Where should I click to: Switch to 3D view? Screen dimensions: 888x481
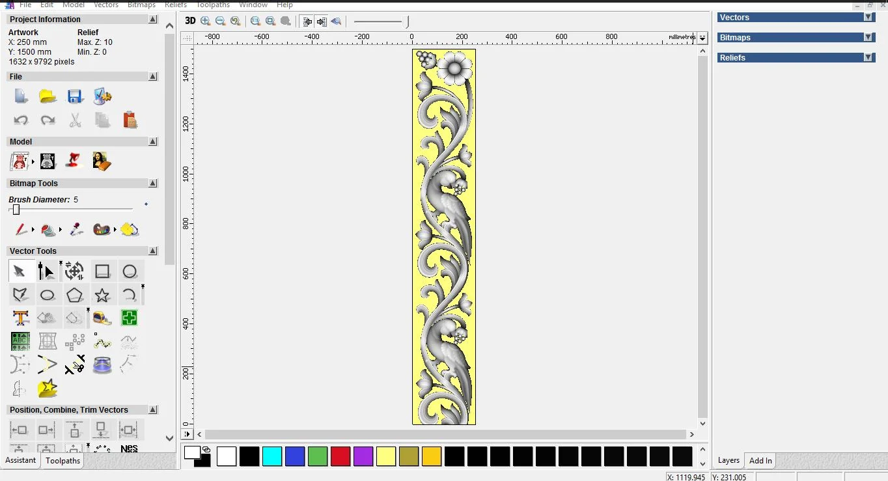tap(190, 21)
